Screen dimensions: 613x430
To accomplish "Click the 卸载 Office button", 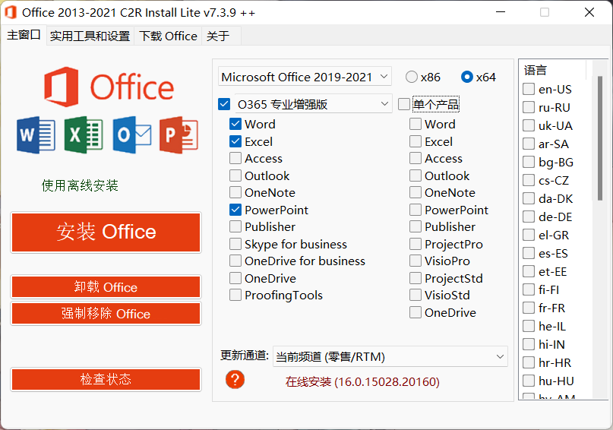I will tap(106, 287).
